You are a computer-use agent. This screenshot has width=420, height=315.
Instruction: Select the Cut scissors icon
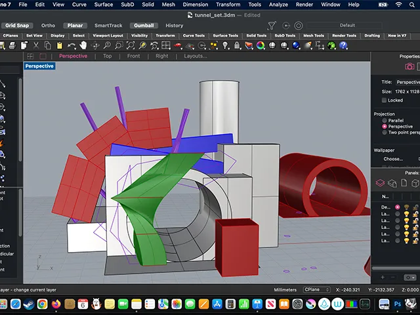(x=36, y=45)
